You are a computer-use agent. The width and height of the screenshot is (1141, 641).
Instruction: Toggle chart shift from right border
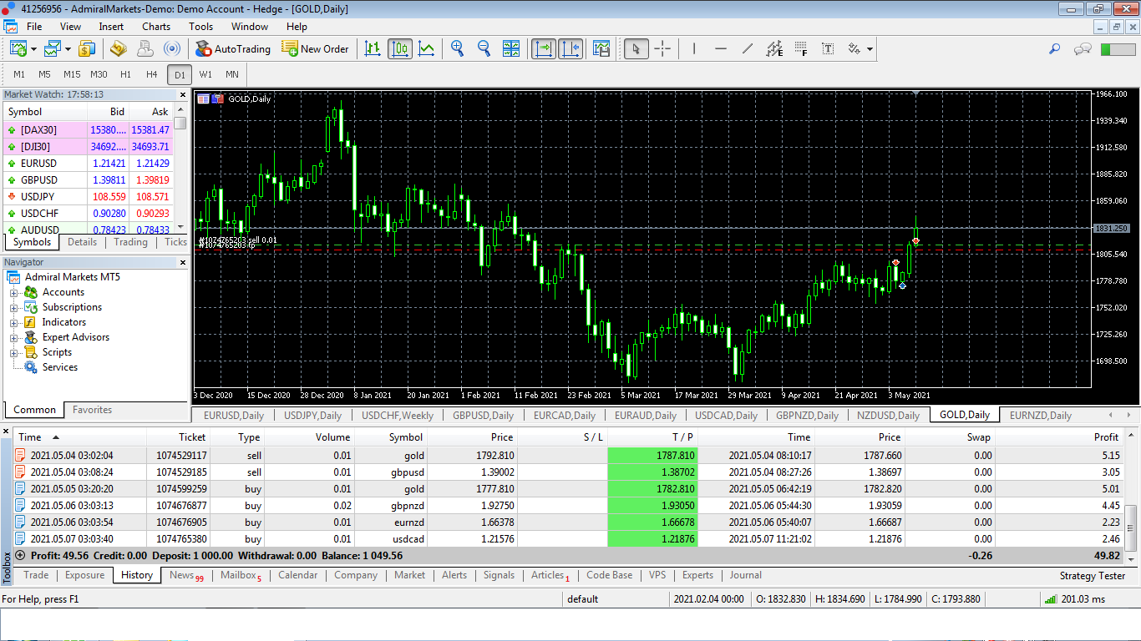(x=570, y=48)
